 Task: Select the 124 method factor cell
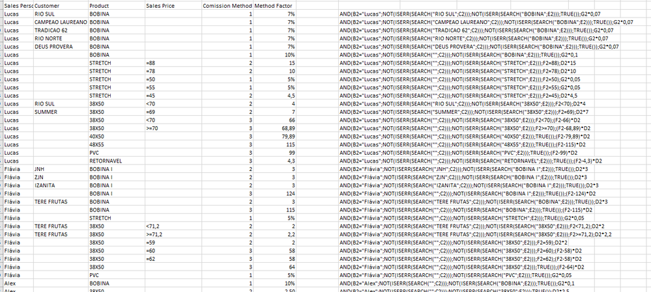[x=275, y=193]
